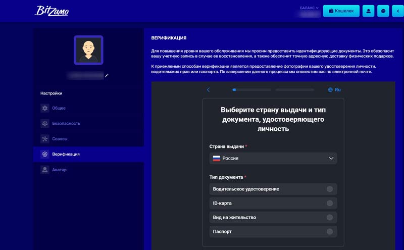Click the gear icon next to Общее
404x250 pixels.
(x=45, y=108)
